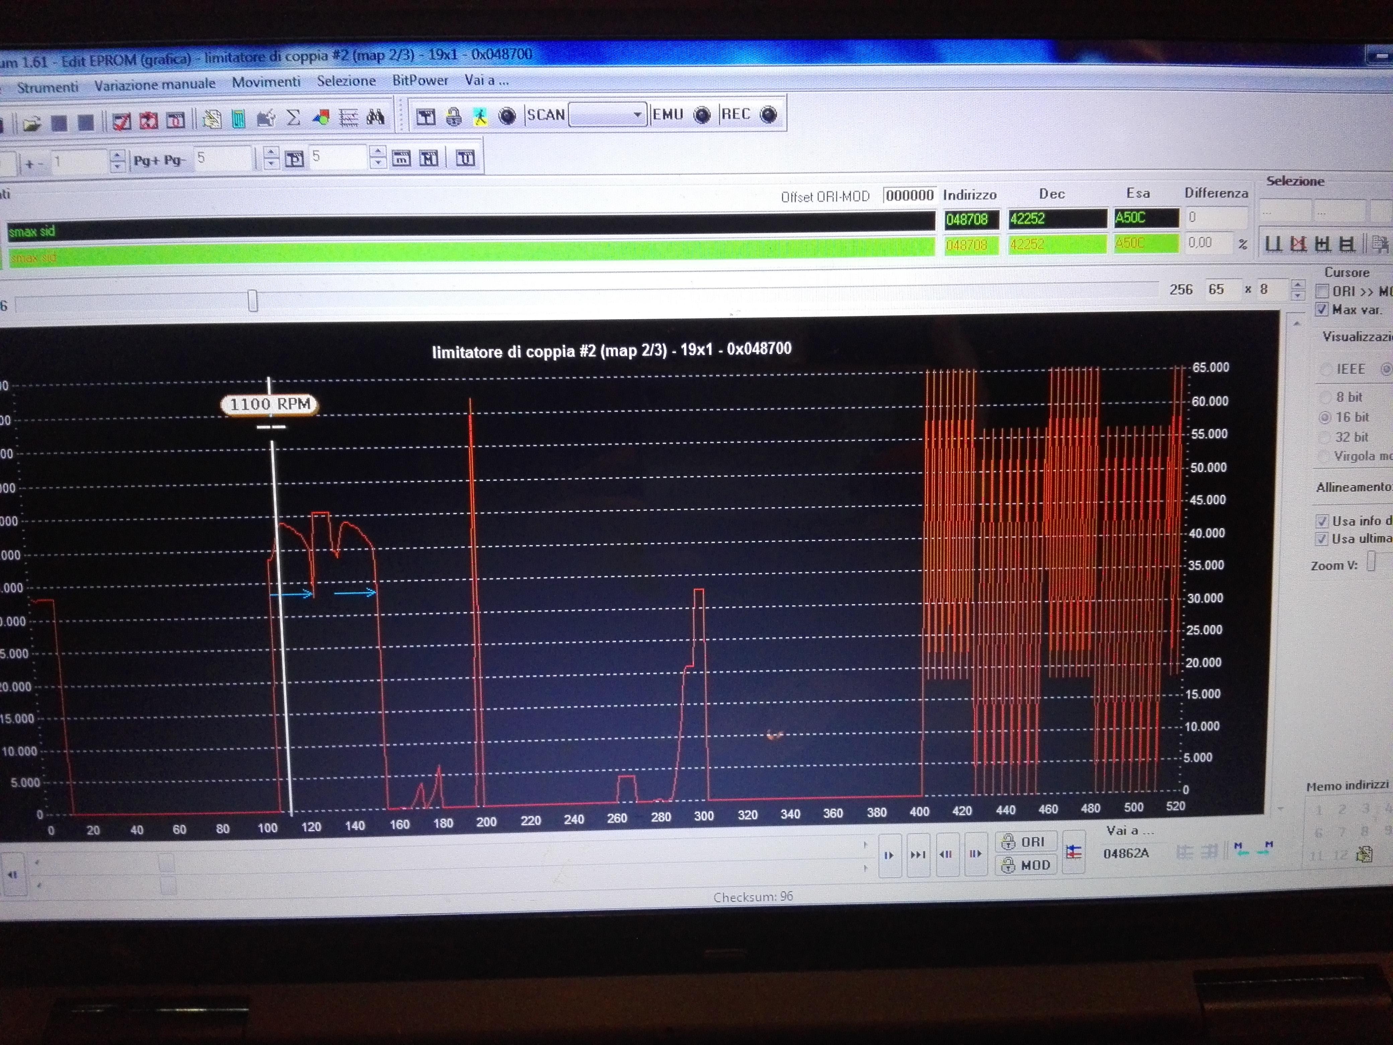Viewport: 1393px width, 1045px height.
Task: Click the Sigma sum icon
Action: coord(293,118)
